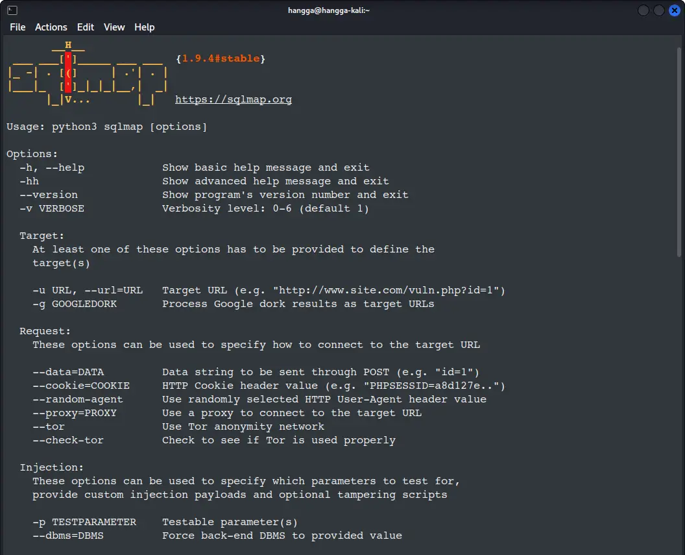
Task: Close the terminal window with blue X
Action: [x=674, y=10]
